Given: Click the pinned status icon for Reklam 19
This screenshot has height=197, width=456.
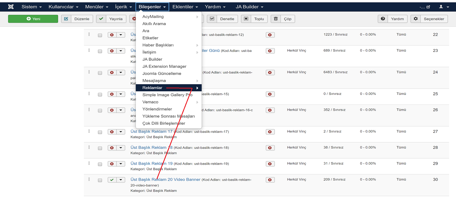Looking at the screenshot, I should click(x=270, y=164).
